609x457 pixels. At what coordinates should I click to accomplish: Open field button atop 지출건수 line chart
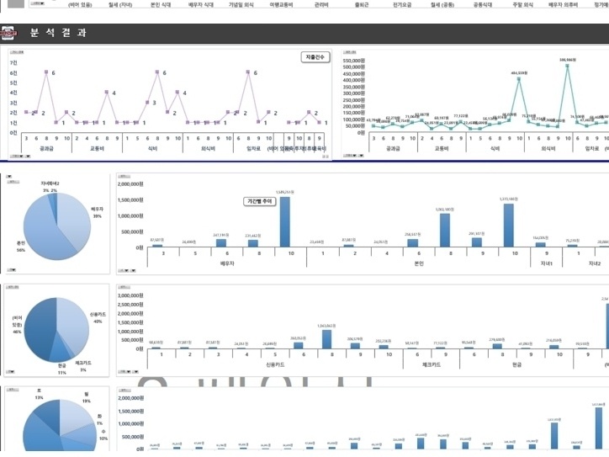(x=17, y=52)
